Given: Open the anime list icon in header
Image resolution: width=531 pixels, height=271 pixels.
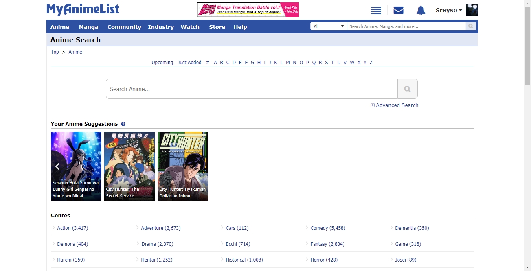Looking at the screenshot, I should (x=376, y=11).
